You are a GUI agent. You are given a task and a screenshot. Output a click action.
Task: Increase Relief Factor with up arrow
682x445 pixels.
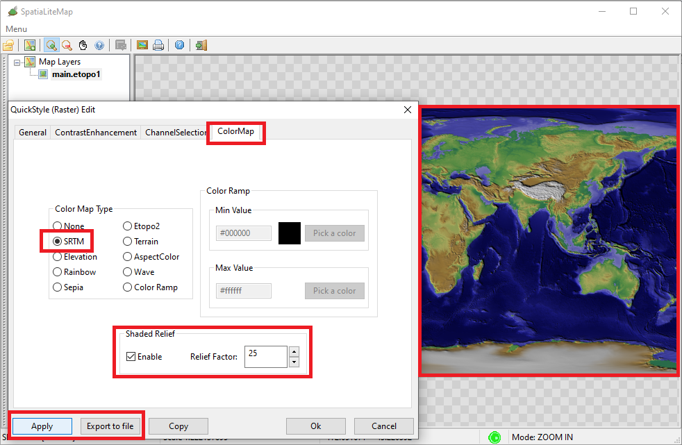coord(294,351)
